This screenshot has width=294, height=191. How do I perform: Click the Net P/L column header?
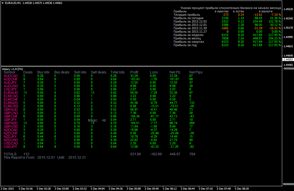175,72
